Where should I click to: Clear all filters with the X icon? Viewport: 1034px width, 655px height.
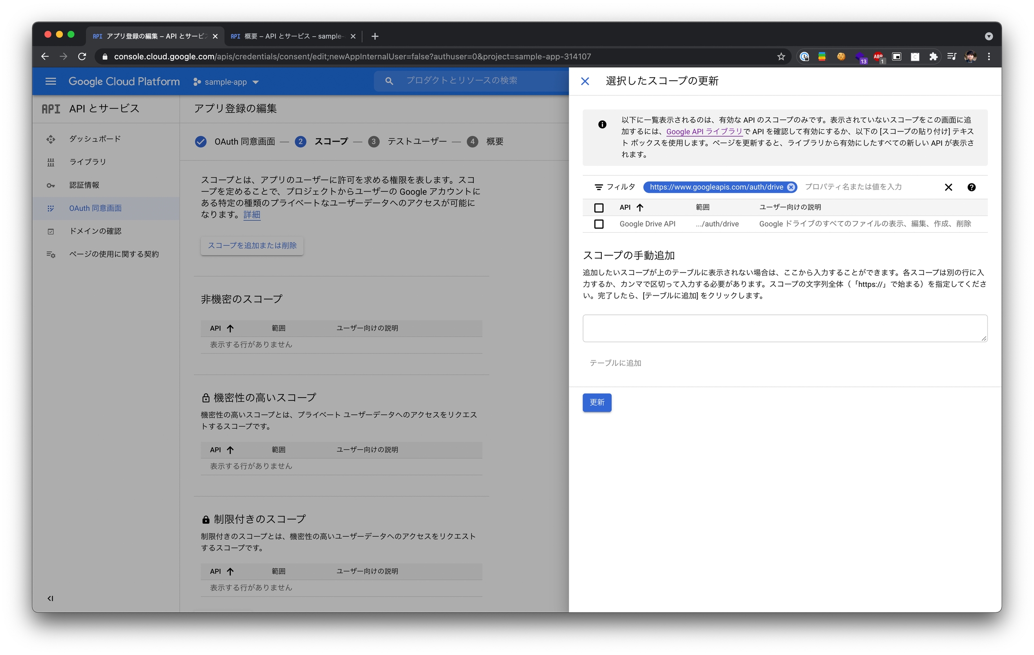click(948, 187)
